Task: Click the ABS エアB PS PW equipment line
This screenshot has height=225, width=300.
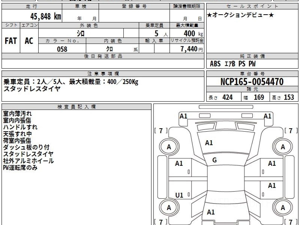Action: click(x=233, y=64)
